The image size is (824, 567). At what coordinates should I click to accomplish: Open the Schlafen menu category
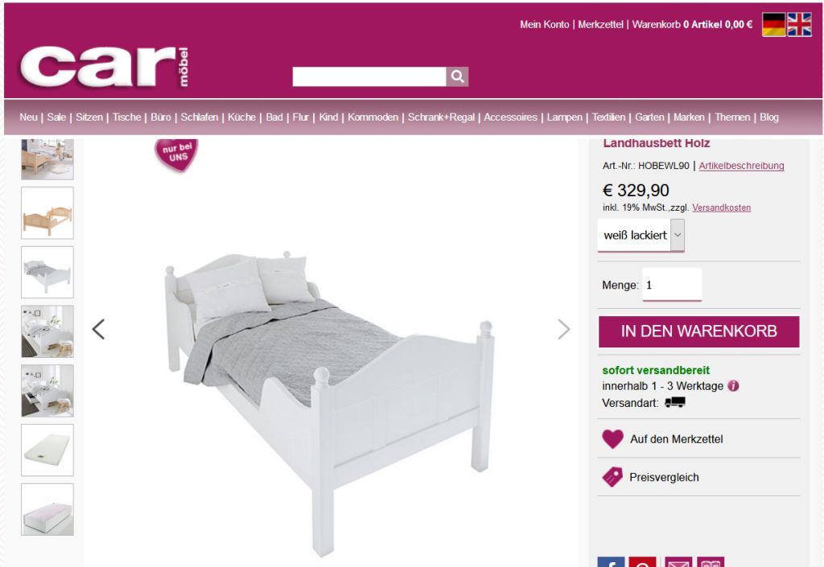[x=200, y=117]
